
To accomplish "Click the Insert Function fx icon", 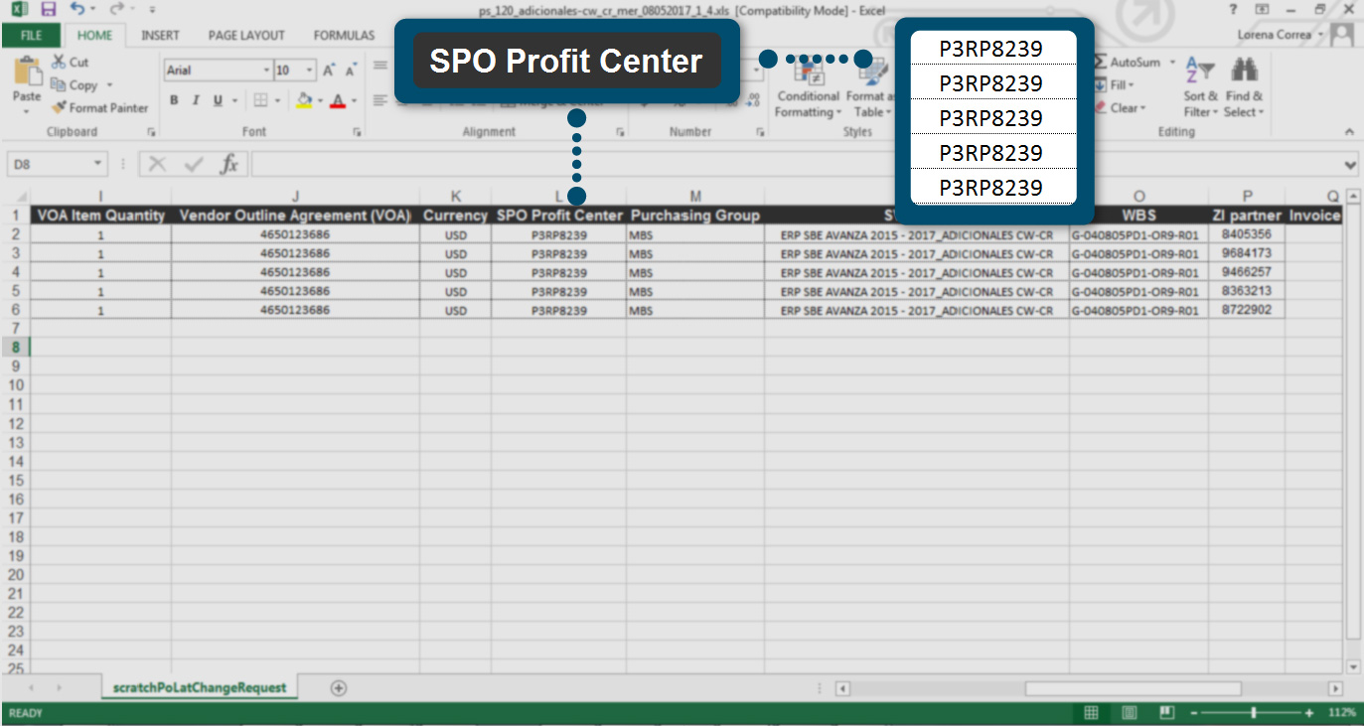I will click(228, 164).
